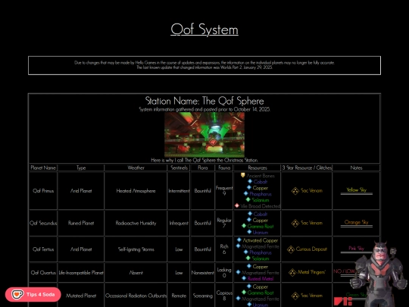The image size is (409, 307).
Task: Click the Mutated Planet type cell
Action: click(81, 296)
